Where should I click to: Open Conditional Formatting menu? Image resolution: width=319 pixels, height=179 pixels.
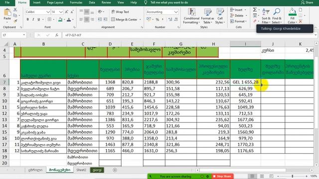[191, 16]
